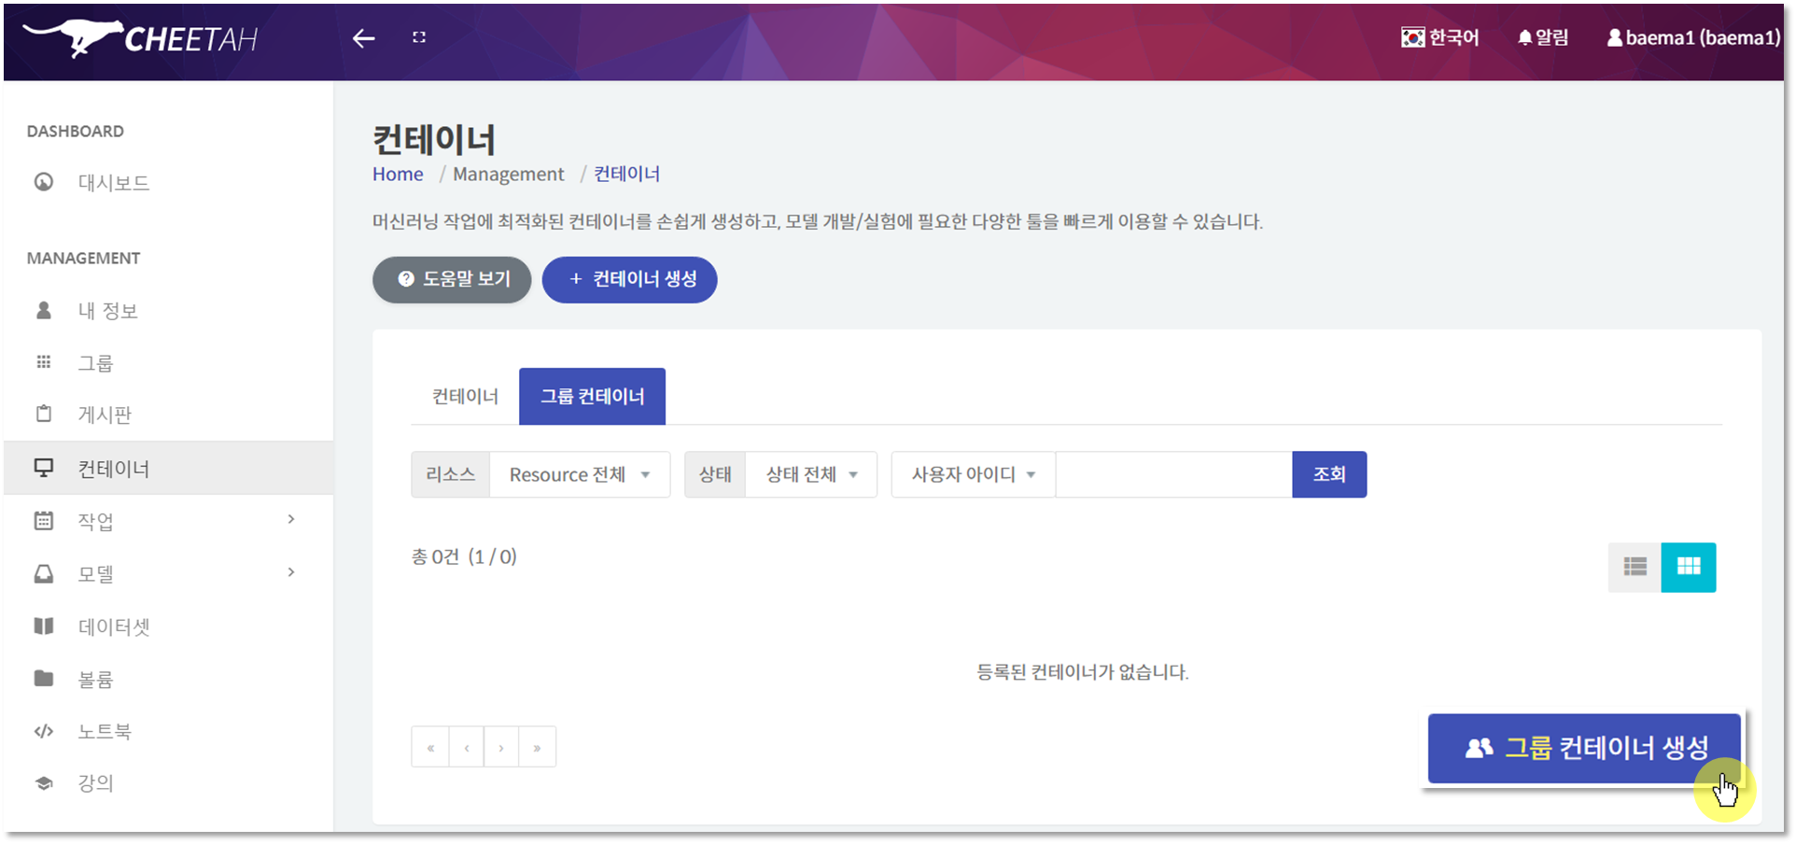Click the 작업 calendar icon

pos(44,521)
